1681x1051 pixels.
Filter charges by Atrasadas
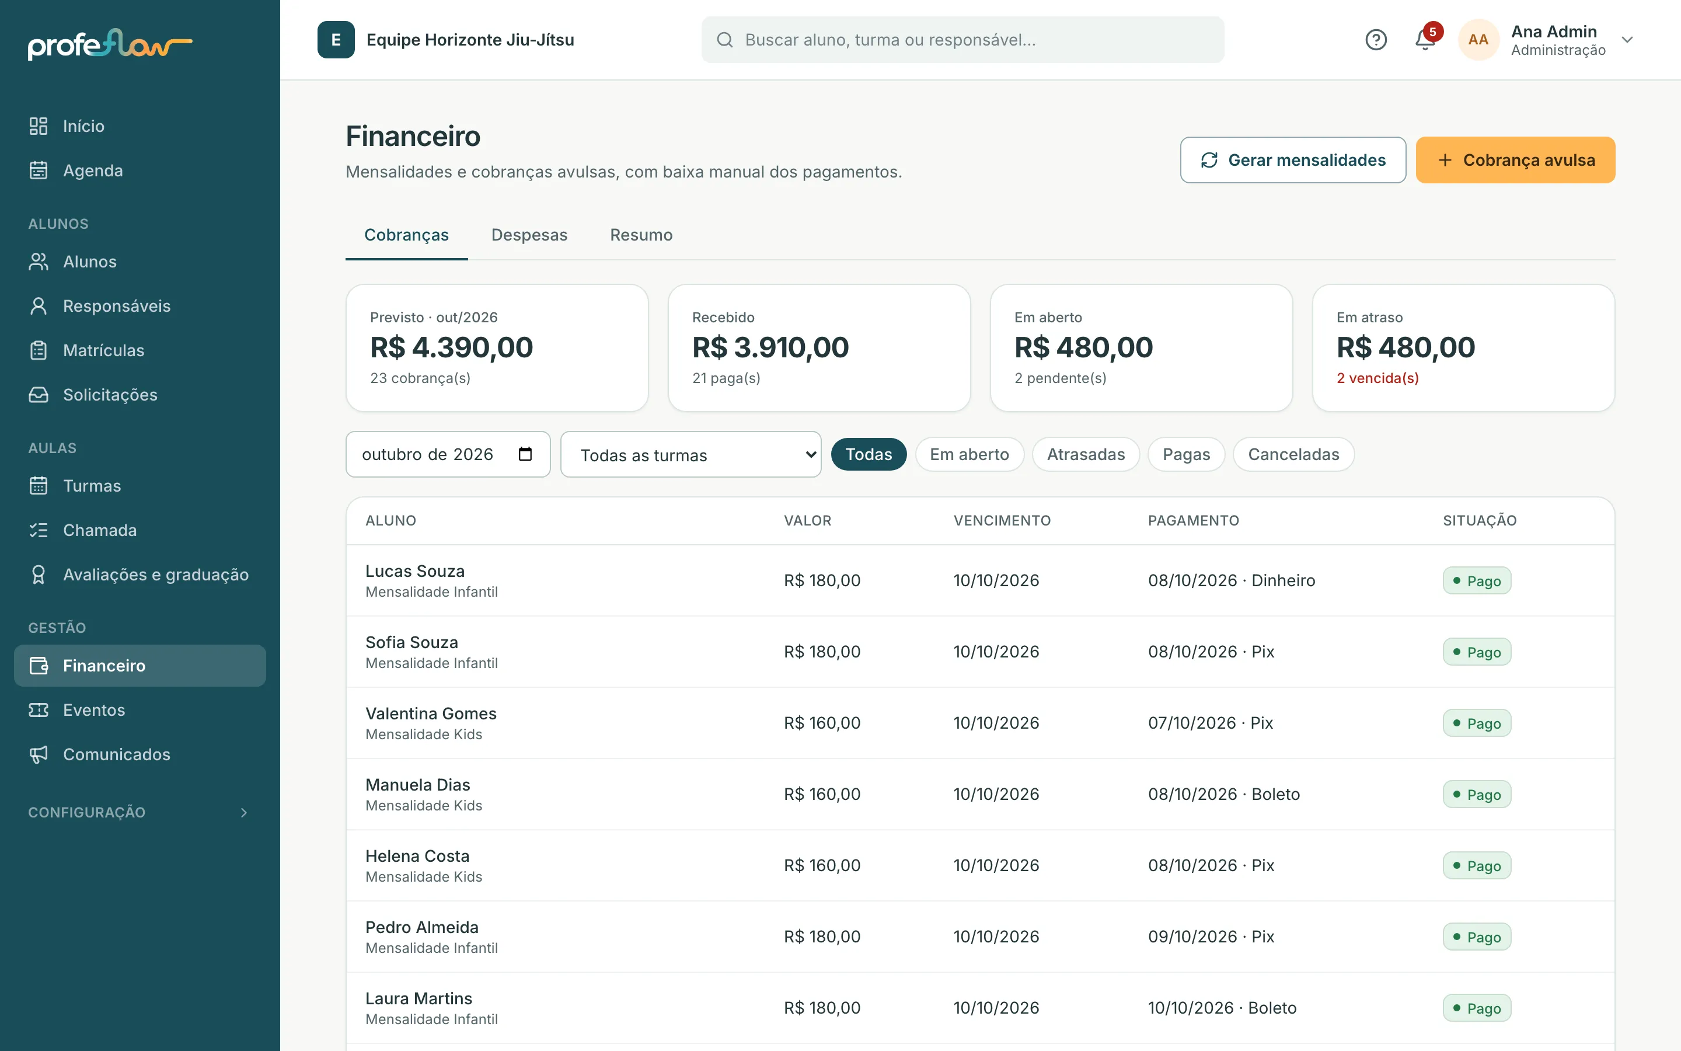click(x=1086, y=454)
